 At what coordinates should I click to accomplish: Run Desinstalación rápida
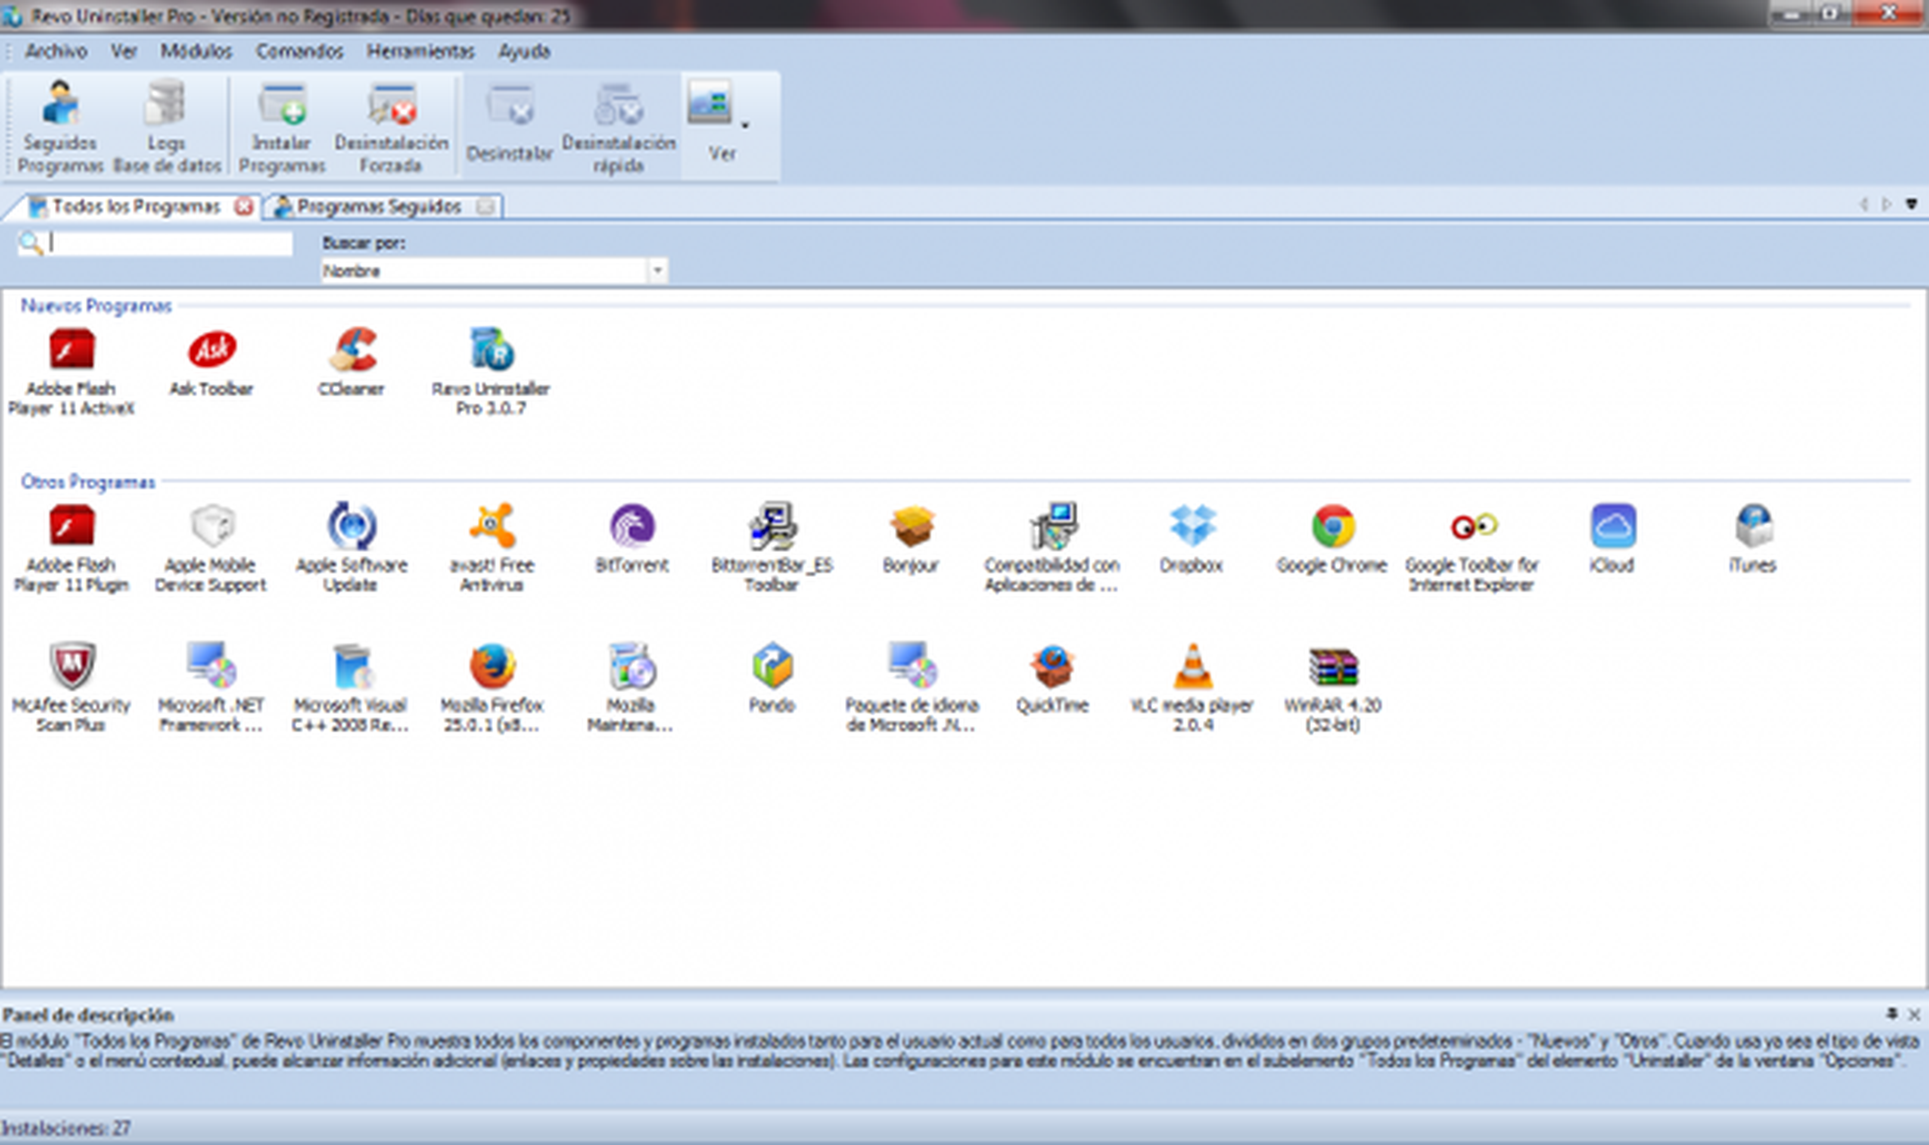(x=618, y=127)
